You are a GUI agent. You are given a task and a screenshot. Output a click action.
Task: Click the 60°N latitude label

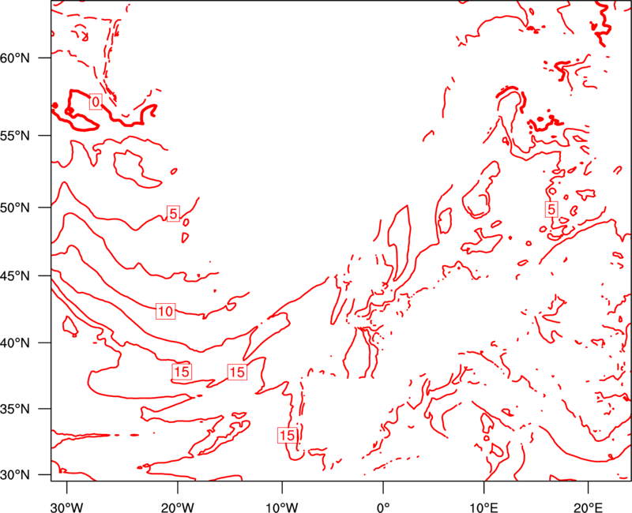coord(15,58)
